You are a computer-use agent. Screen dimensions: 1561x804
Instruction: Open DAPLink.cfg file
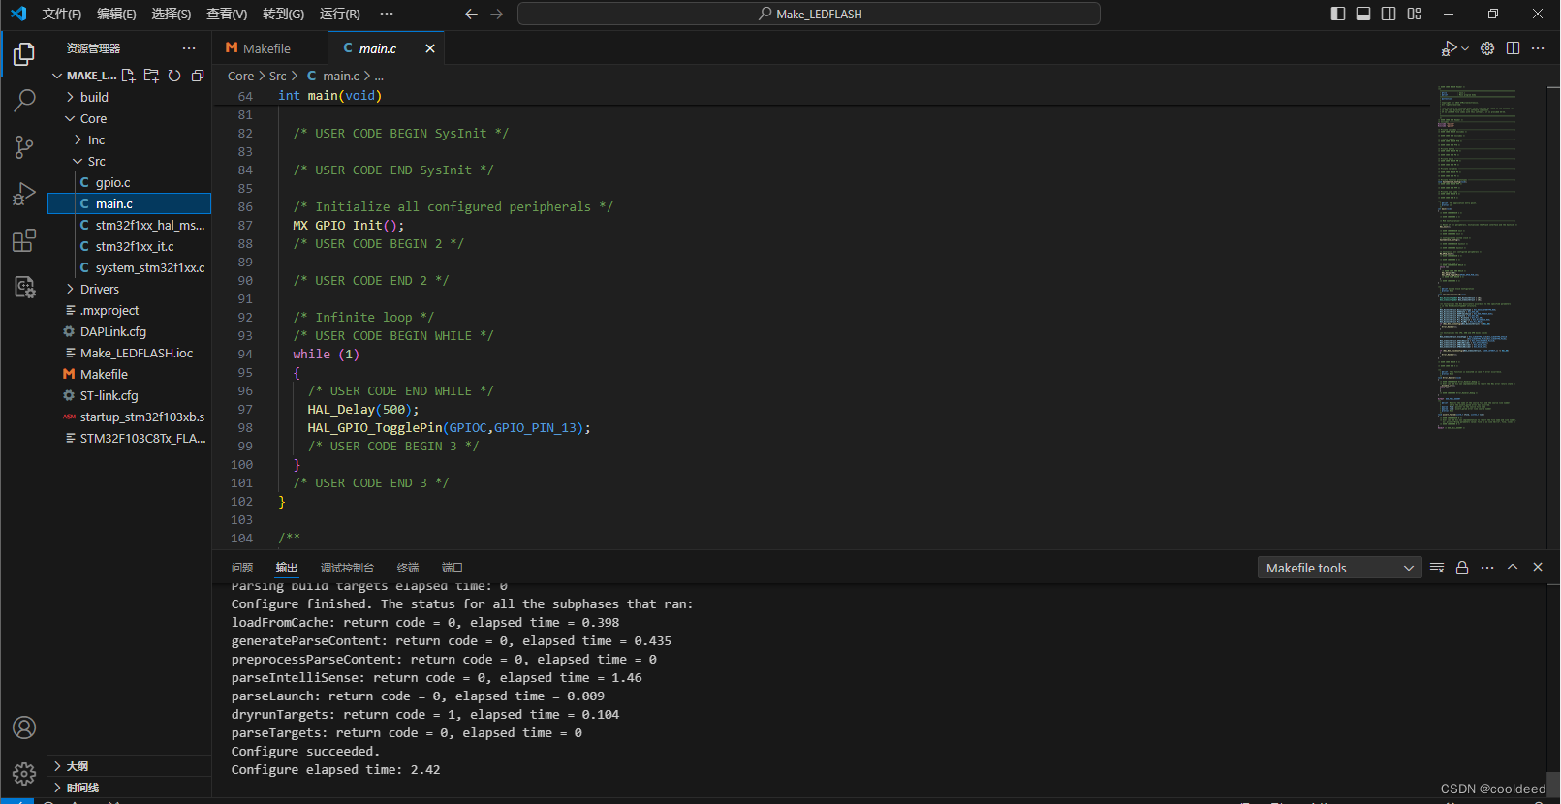coord(130,331)
